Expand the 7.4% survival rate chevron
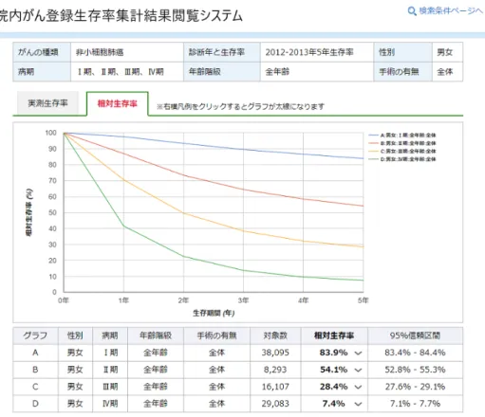Screen dimensions: 485x417 point(358,404)
